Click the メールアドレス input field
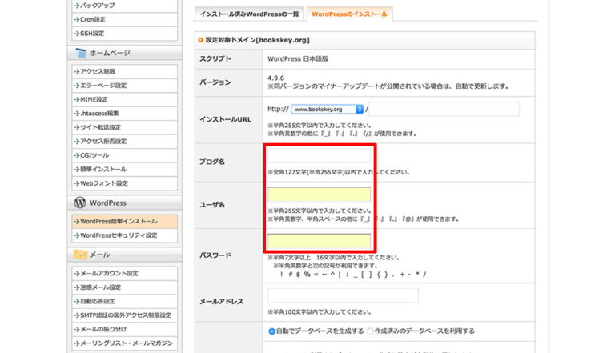615x353 pixels. click(343, 295)
